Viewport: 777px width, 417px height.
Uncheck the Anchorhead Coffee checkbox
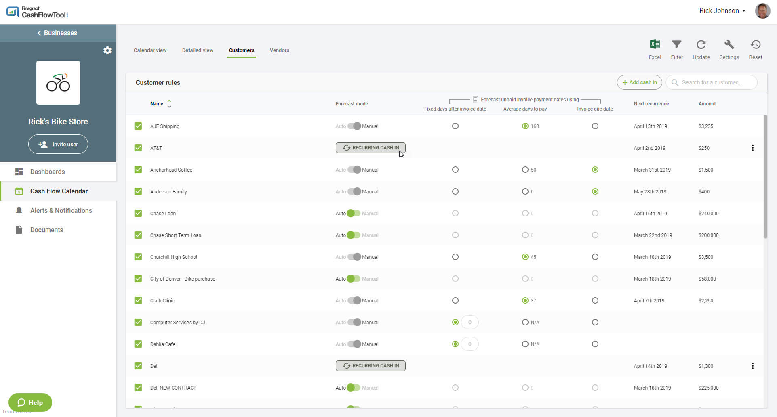[x=138, y=170]
